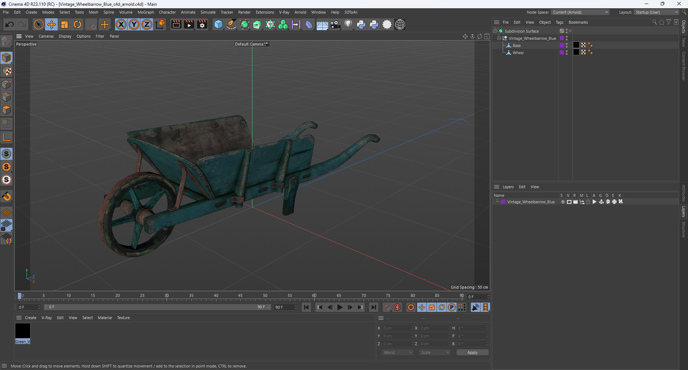
Task: Click purple layer color of Base object
Action: [x=562, y=45]
